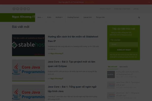This screenshot has width=152, height=101.
Task: Open the Privacy Policy link
Action: pos(105,9)
